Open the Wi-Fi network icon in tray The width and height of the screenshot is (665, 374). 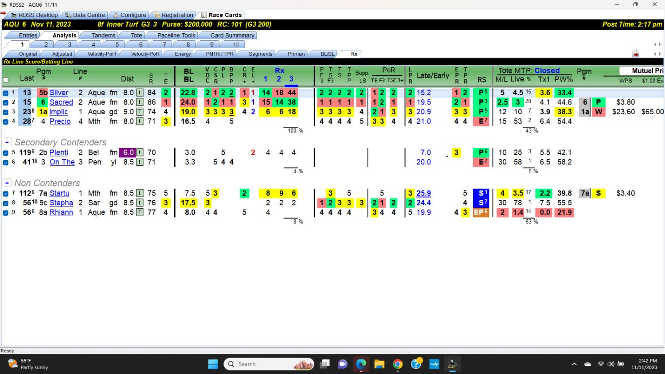coord(601,364)
